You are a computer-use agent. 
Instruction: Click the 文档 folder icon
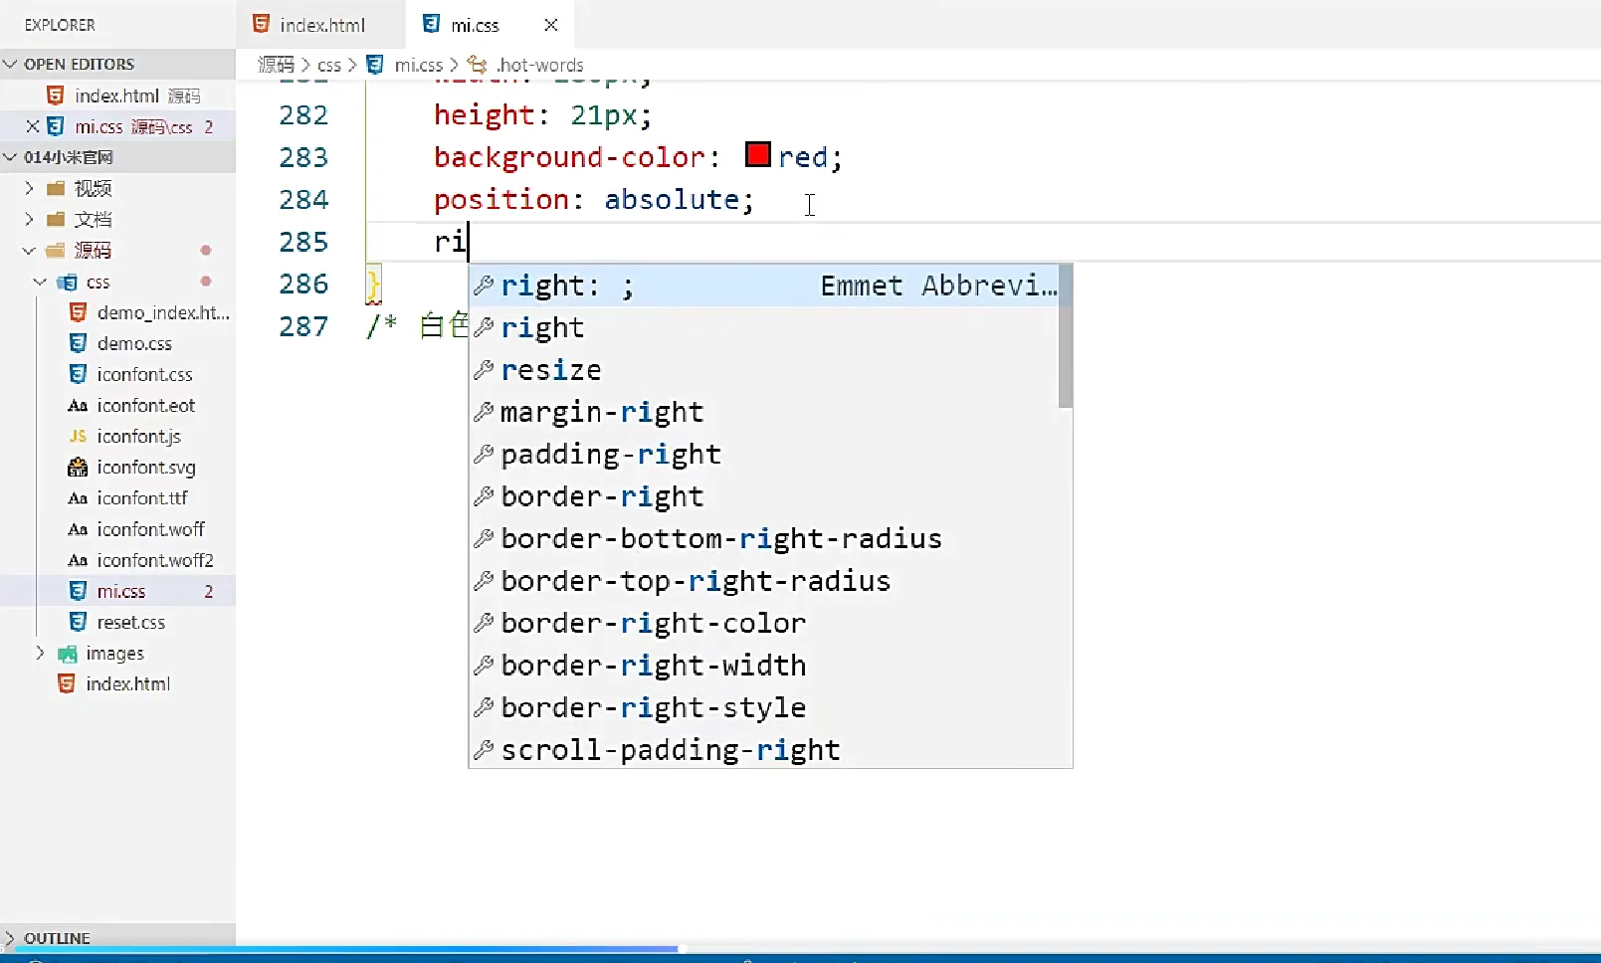pyautogui.click(x=56, y=219)
